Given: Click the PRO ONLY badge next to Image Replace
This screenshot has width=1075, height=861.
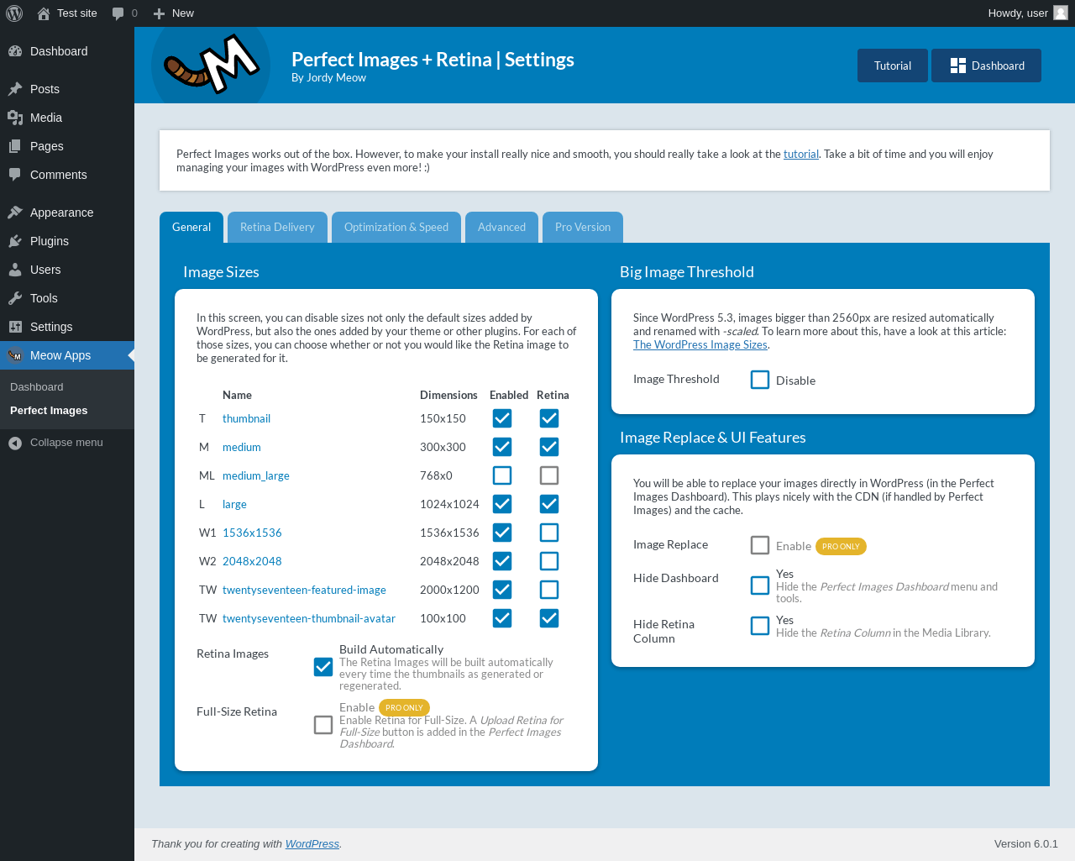Looking at the screenshot, I should click(x=841, y=546).
